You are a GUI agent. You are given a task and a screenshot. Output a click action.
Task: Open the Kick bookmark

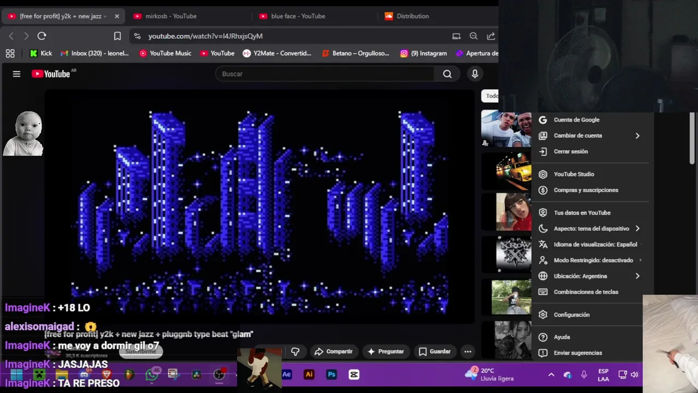click(41, 53)
